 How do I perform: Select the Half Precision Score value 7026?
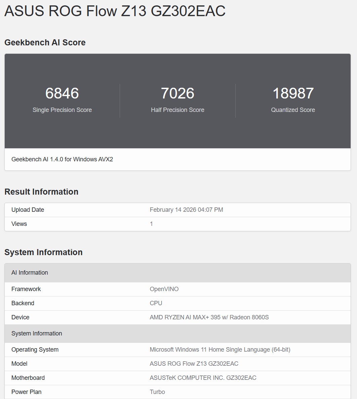[x=178, y=93]
